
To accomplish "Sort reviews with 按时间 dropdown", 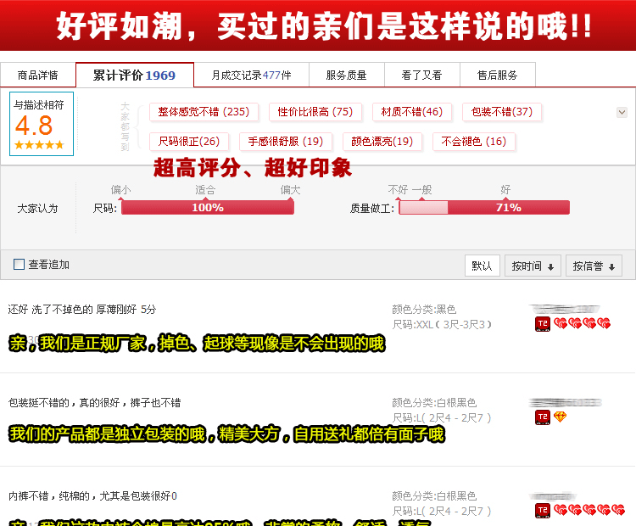I will click(533, 266).
